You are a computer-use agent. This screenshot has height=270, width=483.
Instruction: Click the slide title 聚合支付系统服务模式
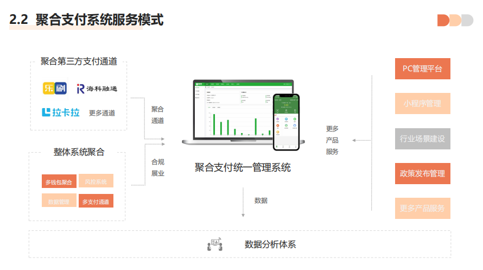(87, 20)
